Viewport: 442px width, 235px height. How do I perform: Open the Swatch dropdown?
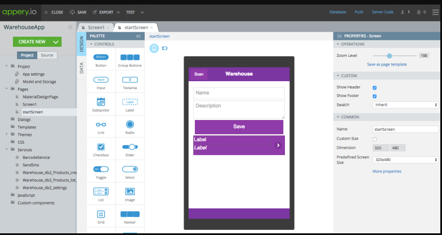tap(405, 105)
